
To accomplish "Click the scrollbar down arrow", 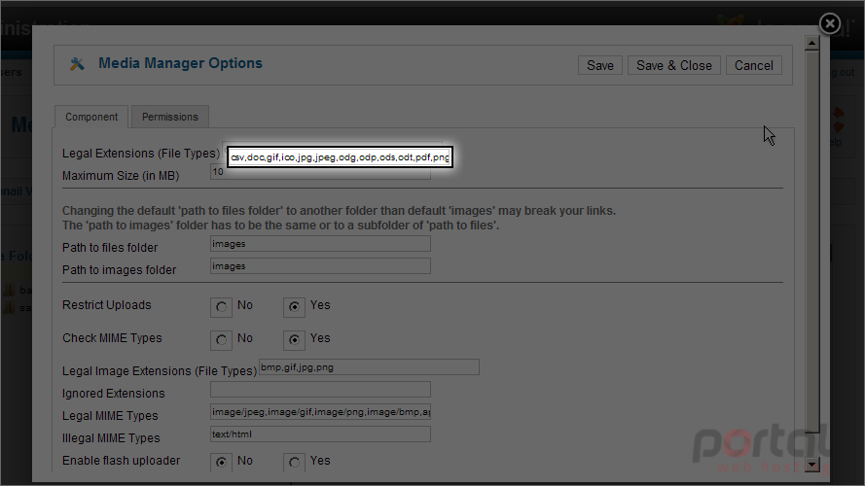I will 811,465.
